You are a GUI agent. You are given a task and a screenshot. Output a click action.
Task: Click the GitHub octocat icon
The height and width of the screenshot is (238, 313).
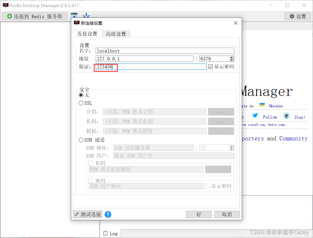(x=287, y=115)
